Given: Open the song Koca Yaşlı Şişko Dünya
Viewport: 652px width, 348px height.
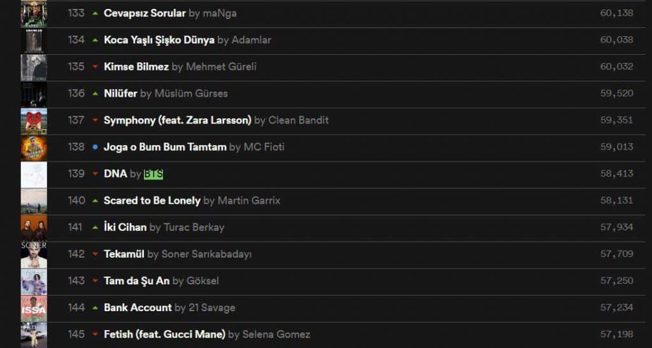Looking at the screenshot, I should [159, 40].
